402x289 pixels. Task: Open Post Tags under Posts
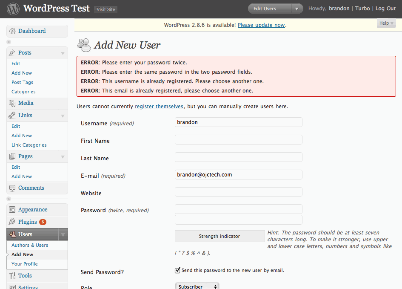(x=22, y=82)
